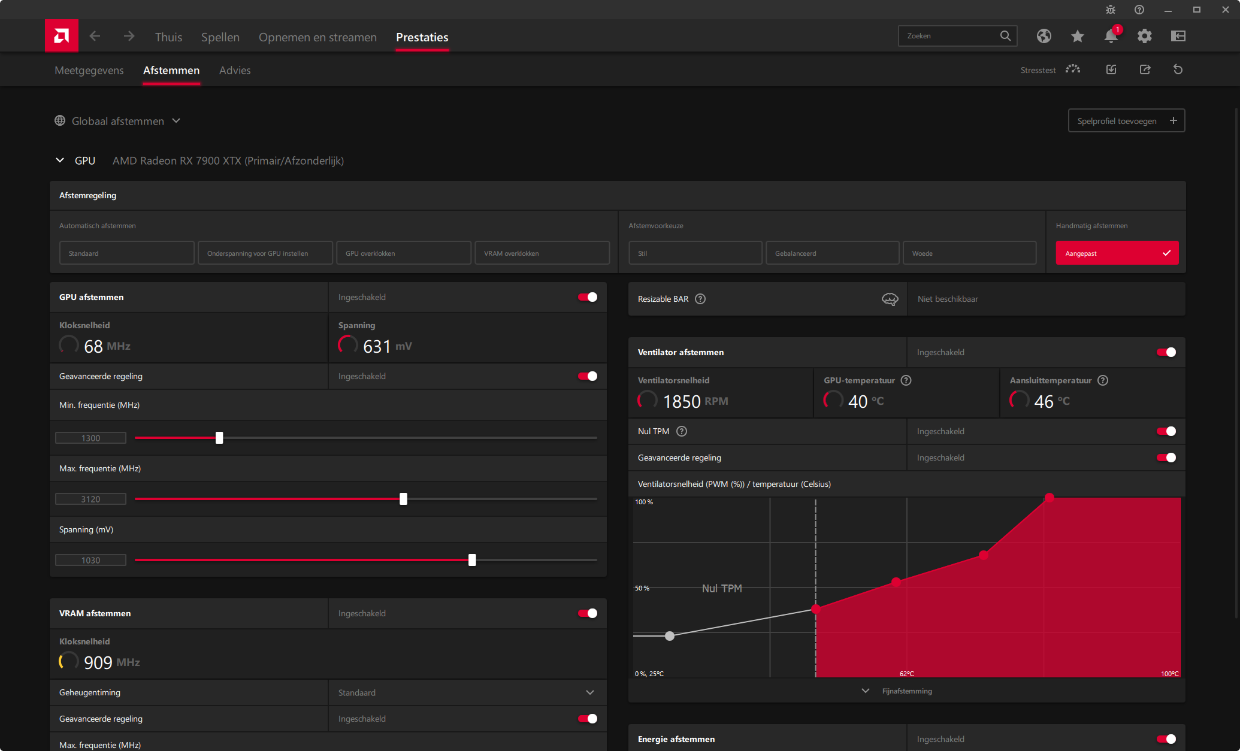Click the load profile icon
The height and width of the screenshot is (751, 1240).
point(1111,69)
